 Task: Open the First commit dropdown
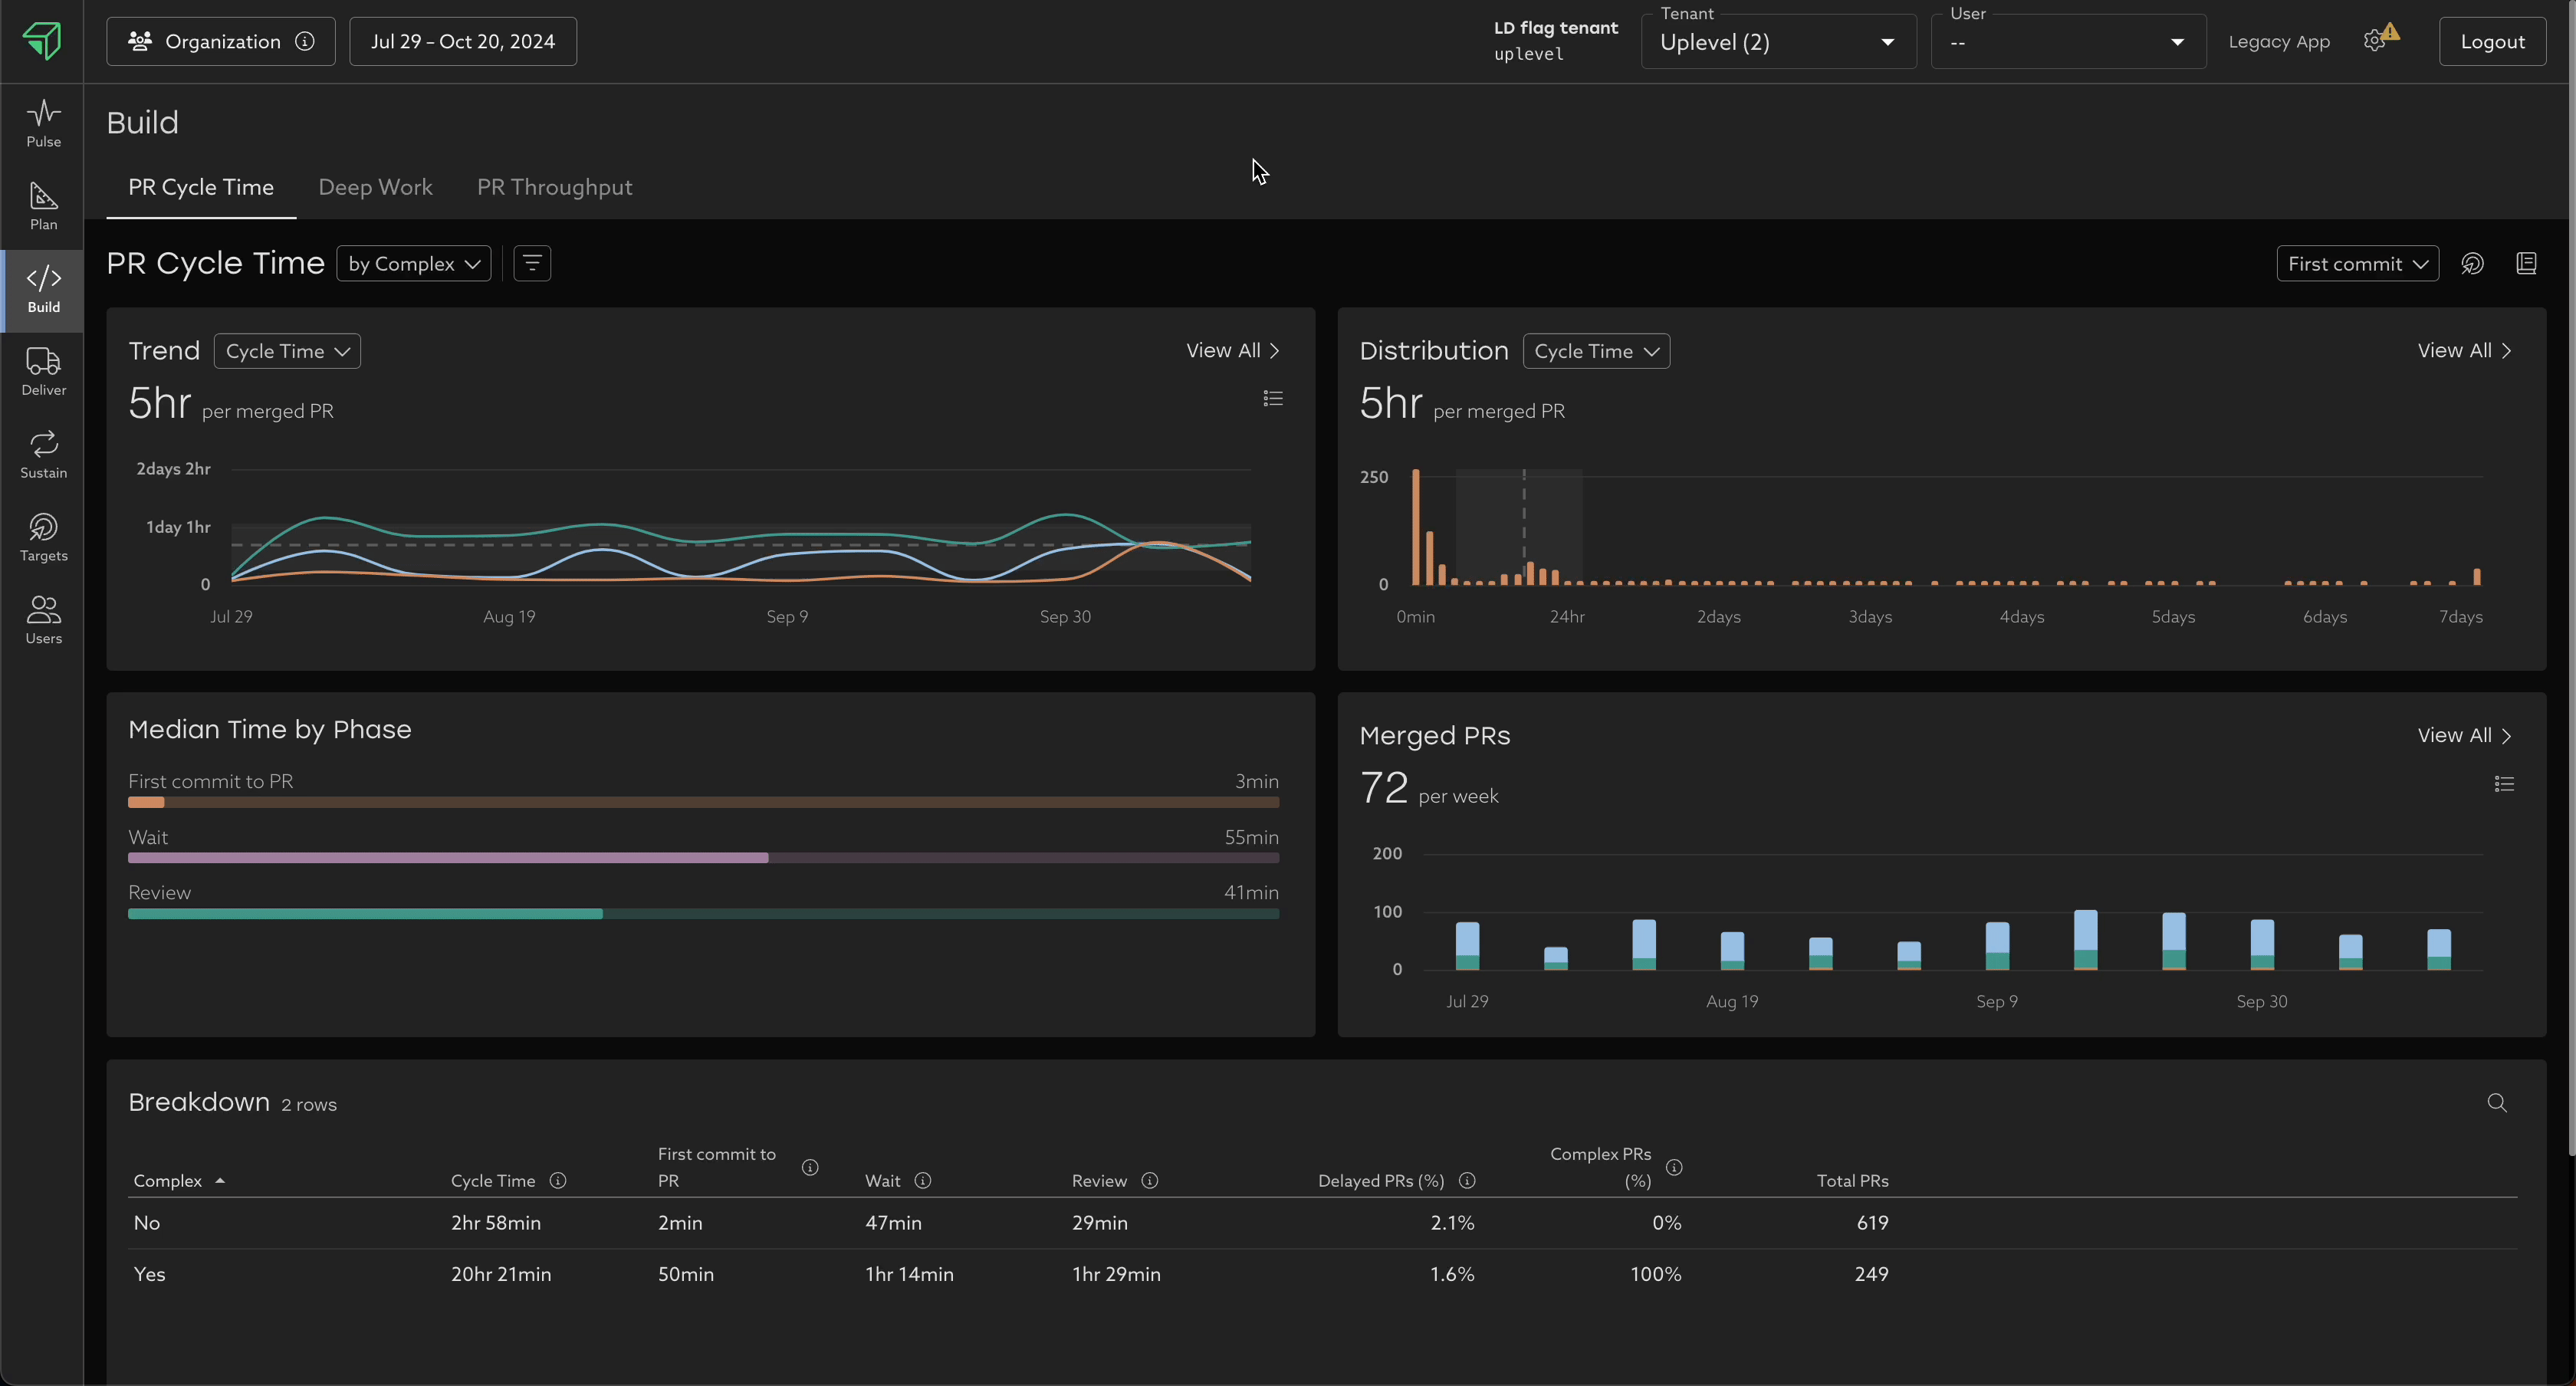pyautogui.click(x=2356, y=264)
